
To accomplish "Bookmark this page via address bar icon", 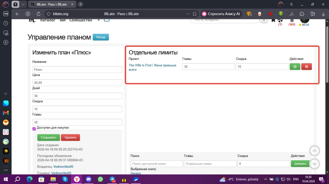I will 195,14.
